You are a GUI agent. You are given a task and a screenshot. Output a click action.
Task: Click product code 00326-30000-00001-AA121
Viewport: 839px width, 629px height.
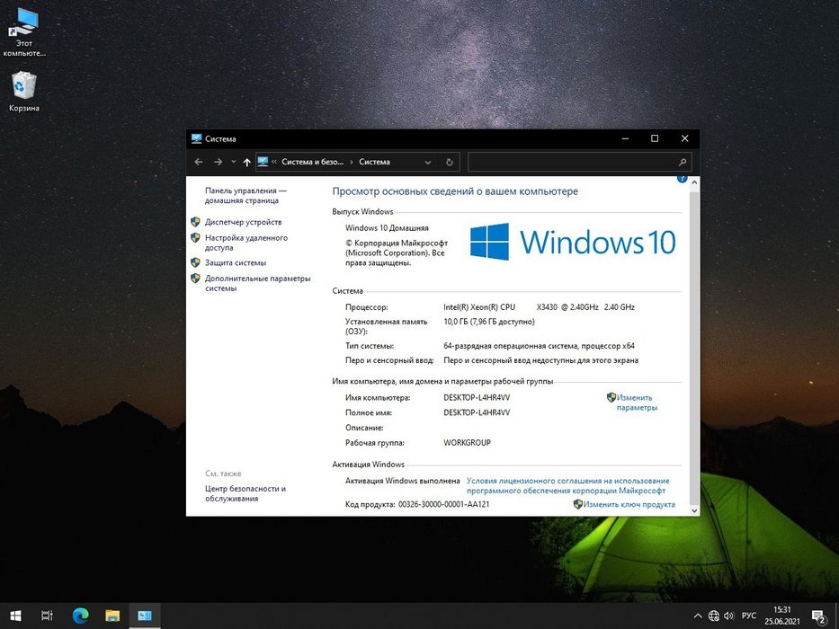[443, 504]
